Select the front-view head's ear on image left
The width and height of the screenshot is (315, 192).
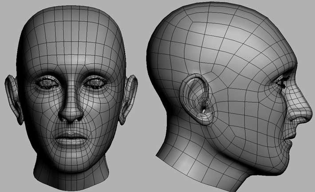pos(14,98)
